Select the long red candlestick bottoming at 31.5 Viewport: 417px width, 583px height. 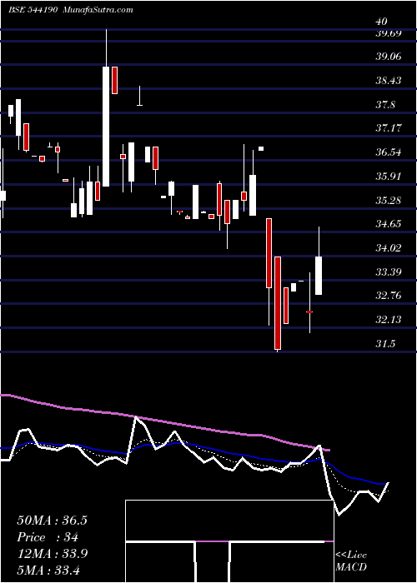(278, 303)
